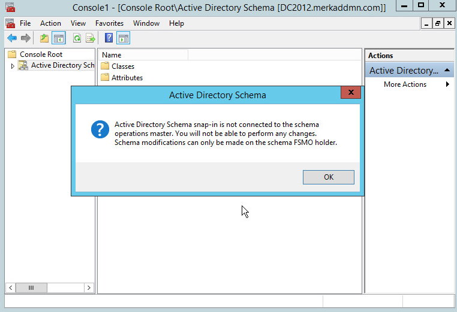Click the Classes folder icon
Viewport: 457px width, 312px height.
[105, 66]
